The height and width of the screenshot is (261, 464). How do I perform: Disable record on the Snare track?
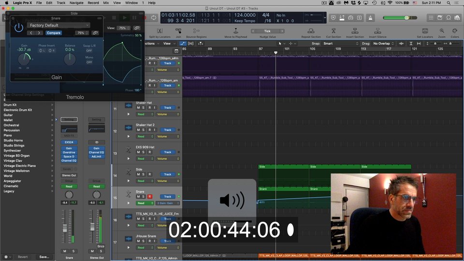coord(150,197)
